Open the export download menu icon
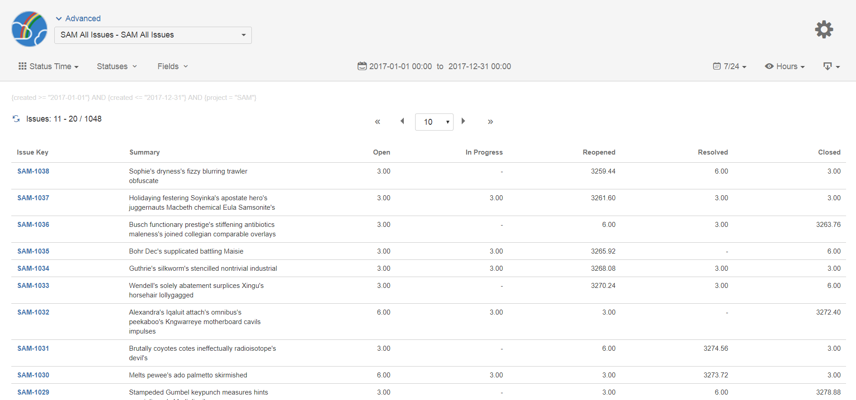This screenshot has height=400, width=856. pyautogui.click(x=831, y=66)
